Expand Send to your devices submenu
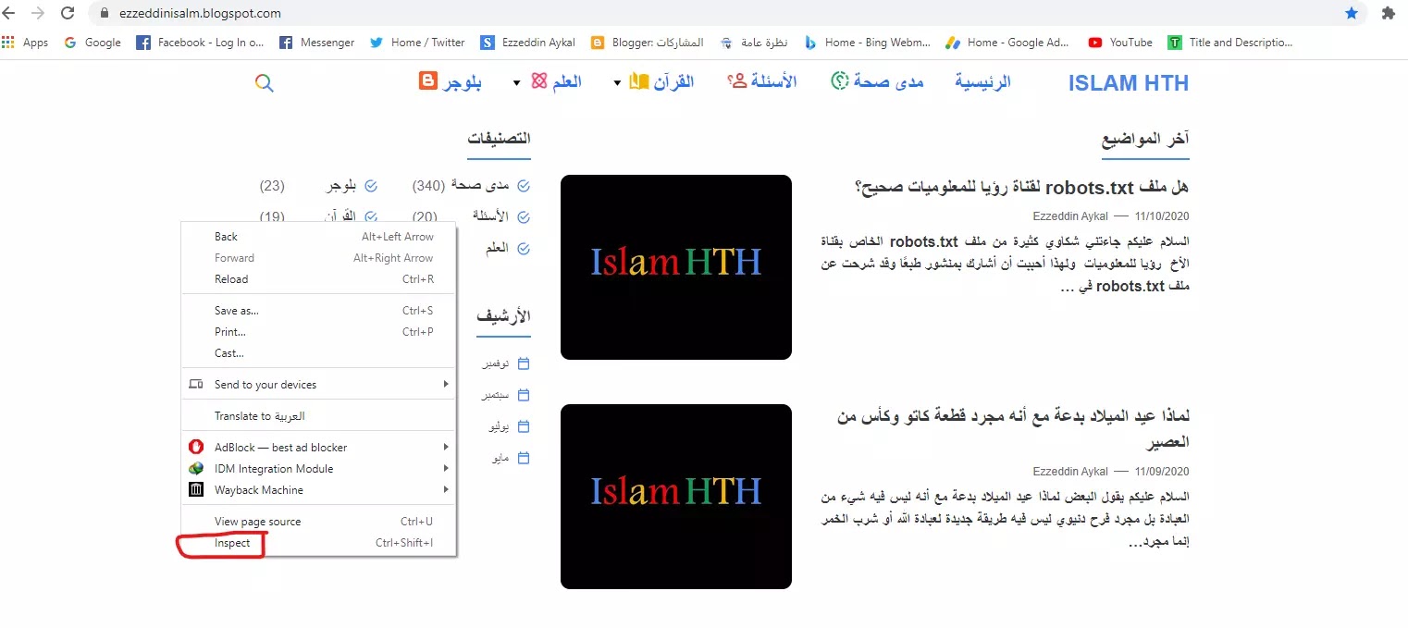 319,385
